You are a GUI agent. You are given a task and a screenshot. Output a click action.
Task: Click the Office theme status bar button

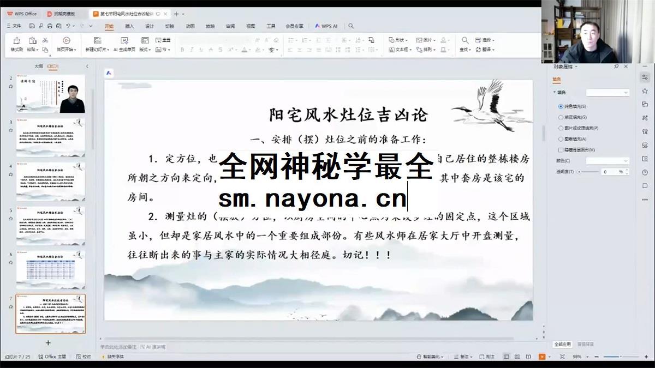[x=52, y=357]
